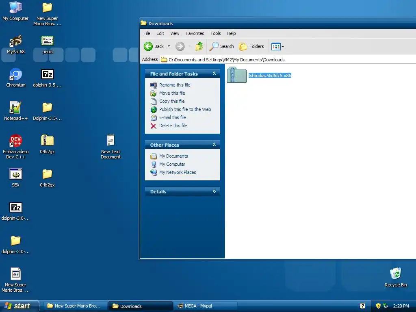
Task: Select the dolphin-3.5 7z archive icon
Action: click(47, 78)
